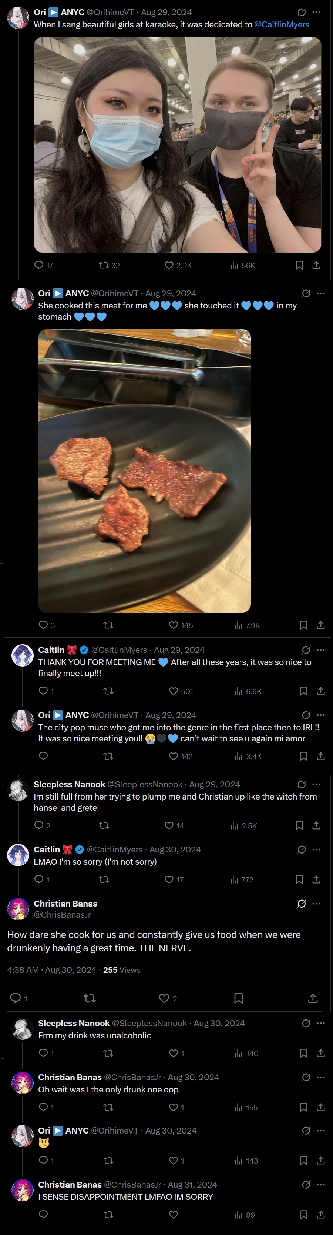Image resolution: width=333 pixels, height=1235 pixels.
Task: Repost Christian Banas's 'THE NERVE' tweet
Action: (90, 998)
